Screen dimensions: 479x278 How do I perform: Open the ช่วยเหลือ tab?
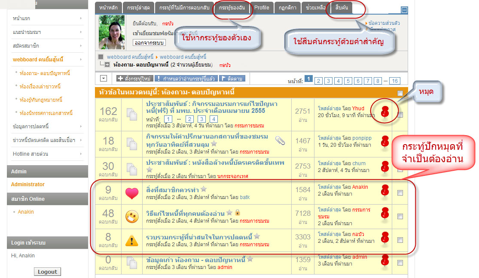[x=316, y=8]
